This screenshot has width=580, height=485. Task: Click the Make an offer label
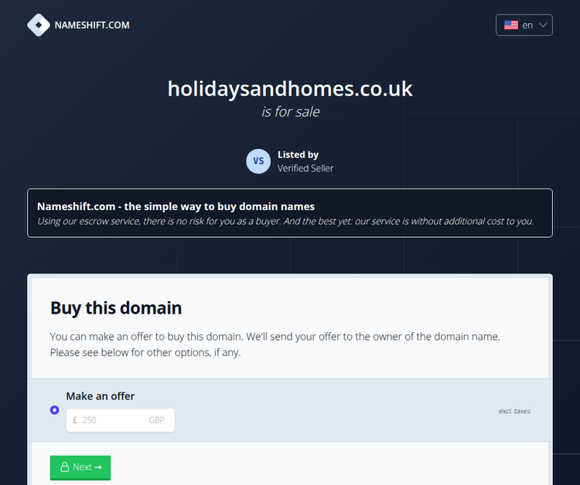(101, 396)
